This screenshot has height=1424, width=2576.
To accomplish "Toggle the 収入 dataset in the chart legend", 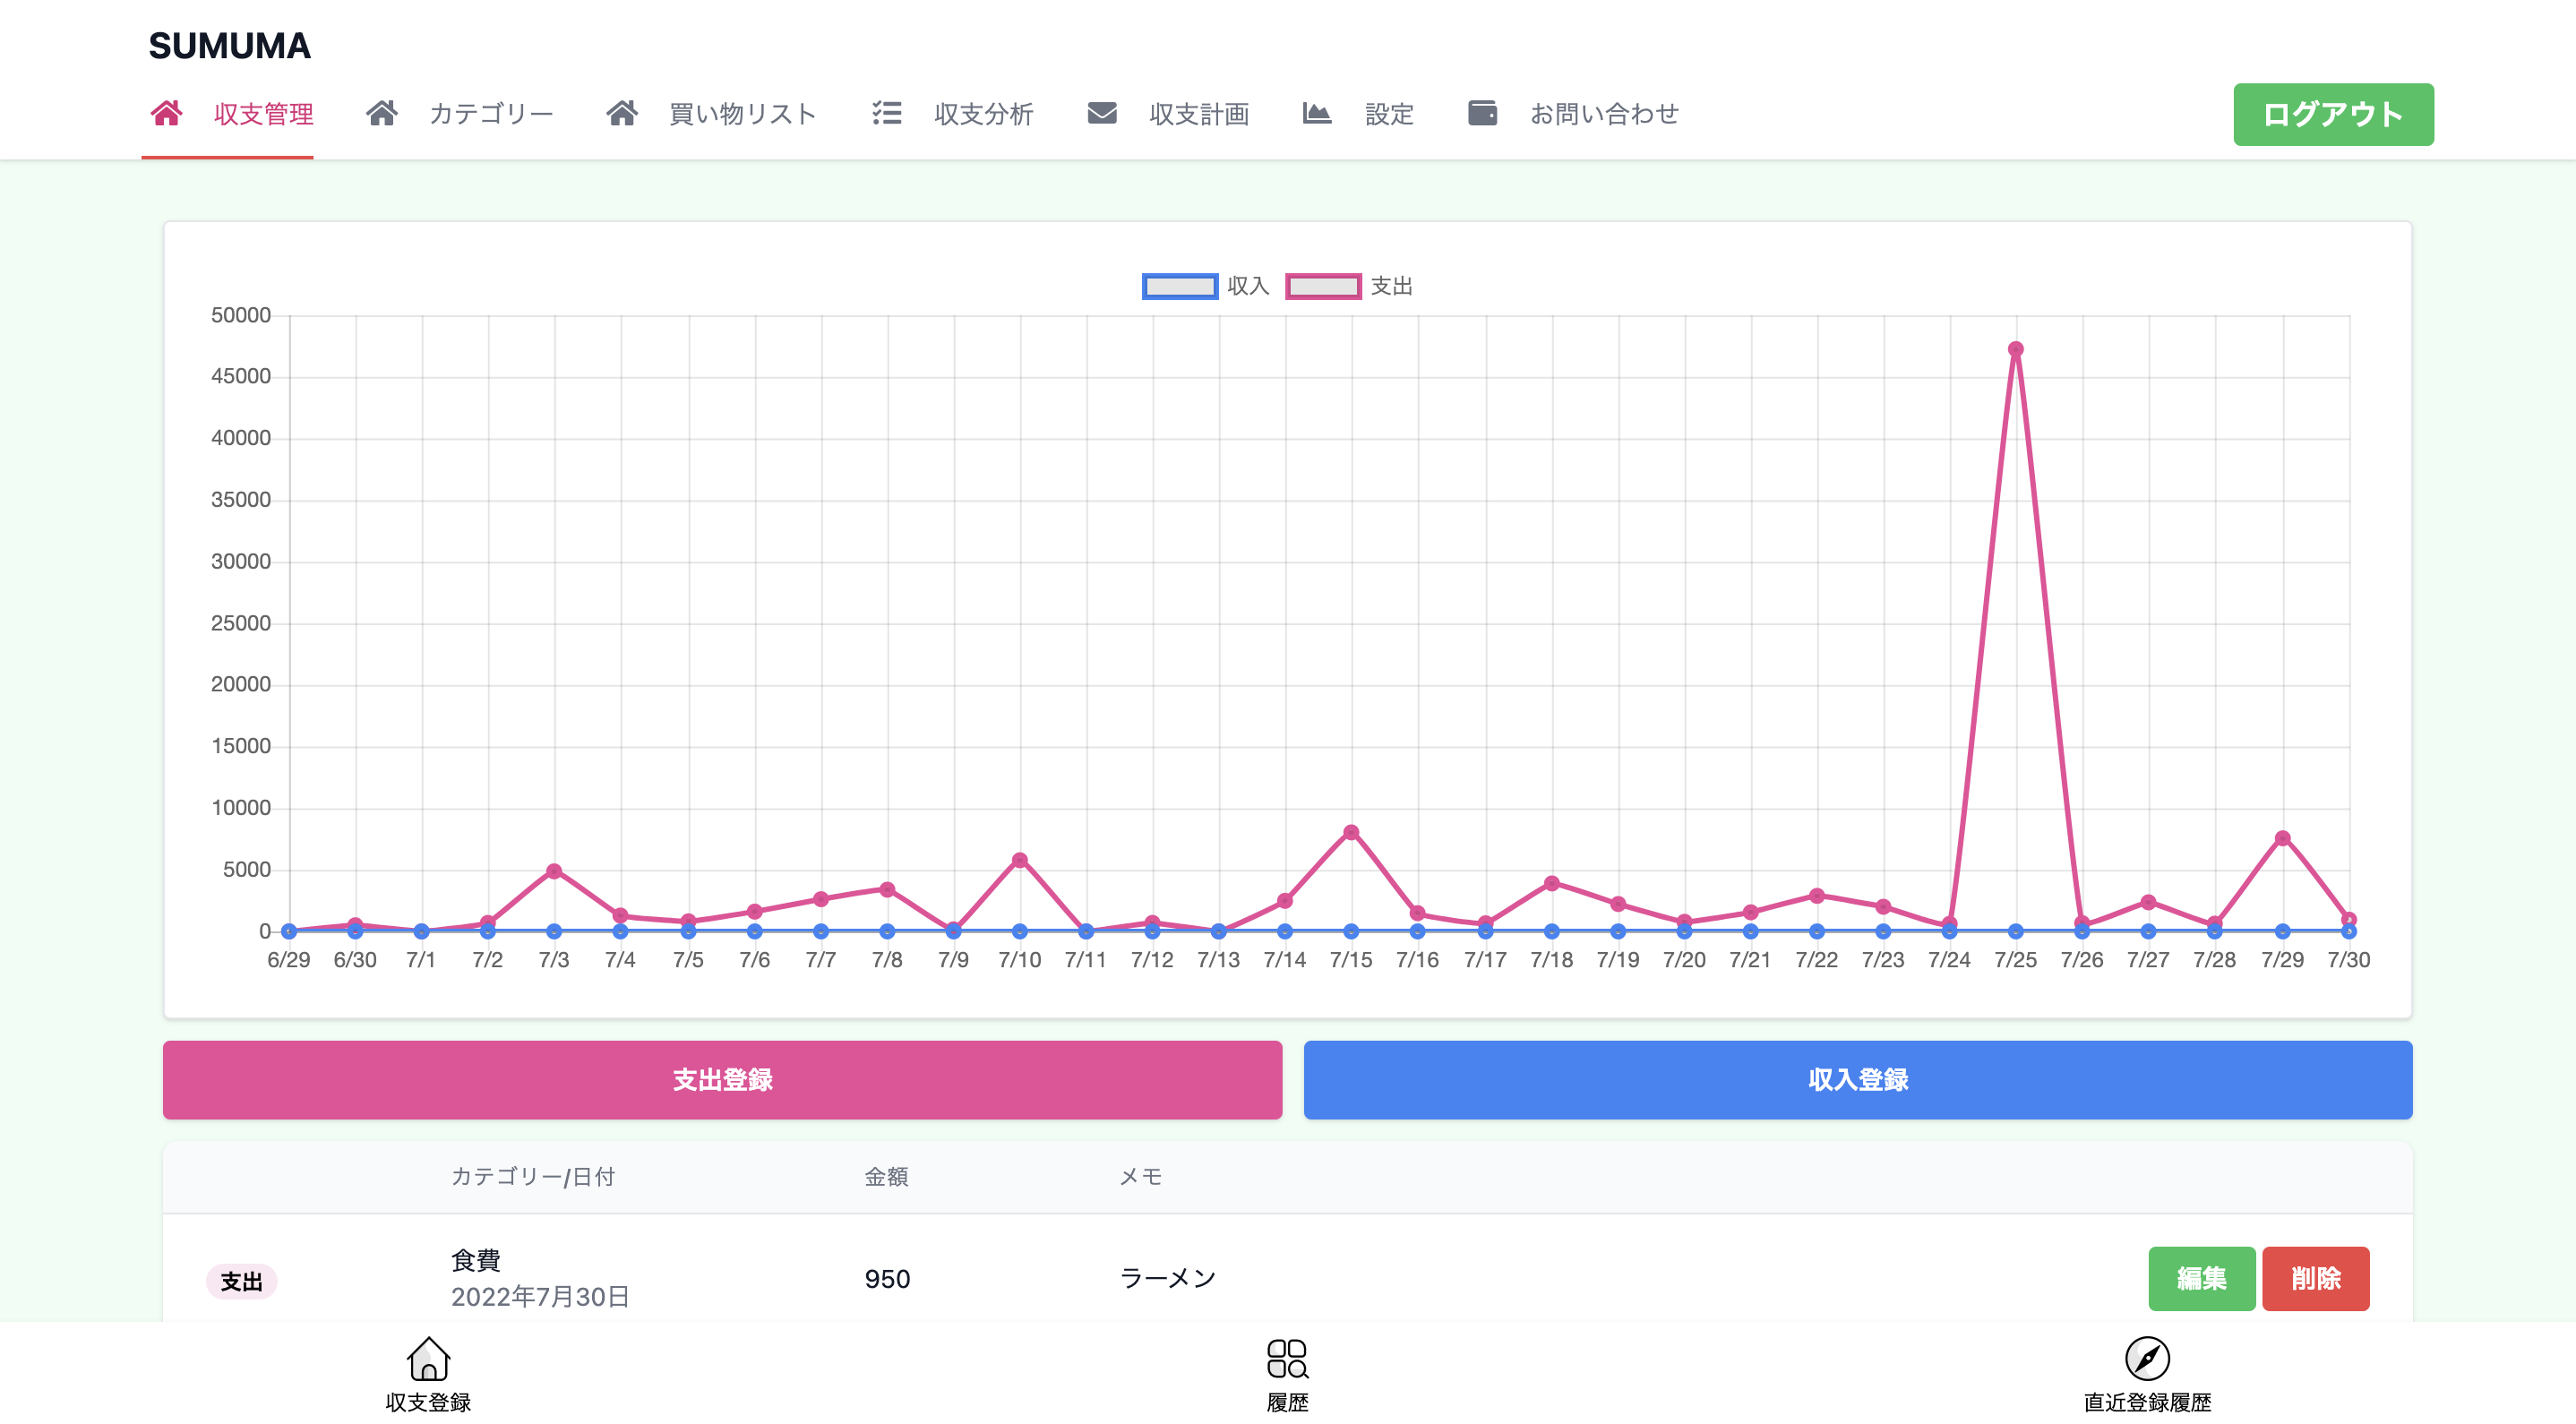I will point(1180,287).
